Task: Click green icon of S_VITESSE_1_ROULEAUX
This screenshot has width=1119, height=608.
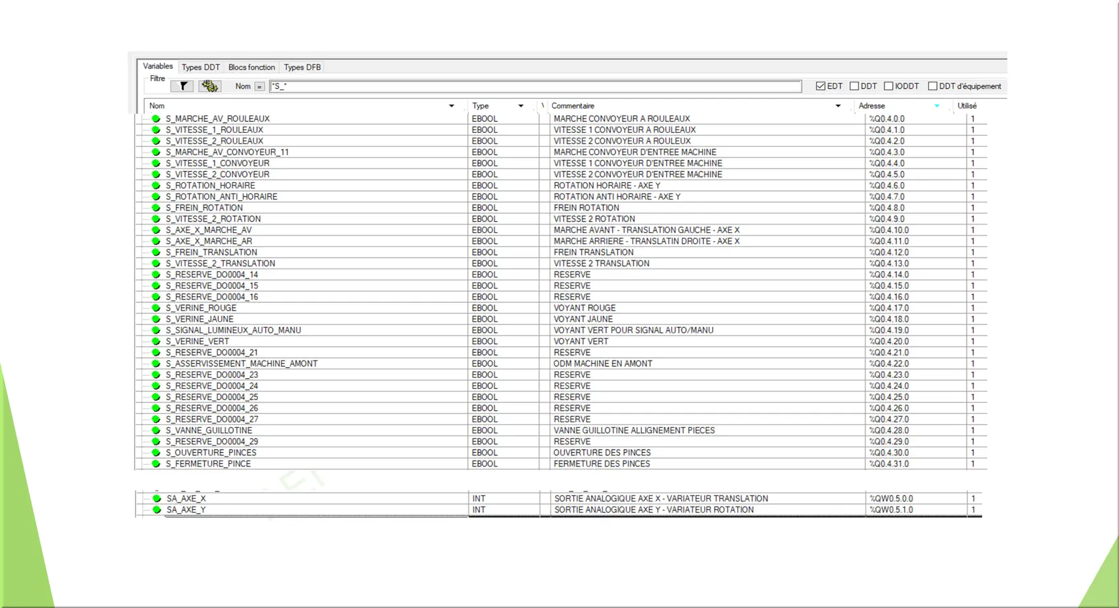Action: [156, 130]
